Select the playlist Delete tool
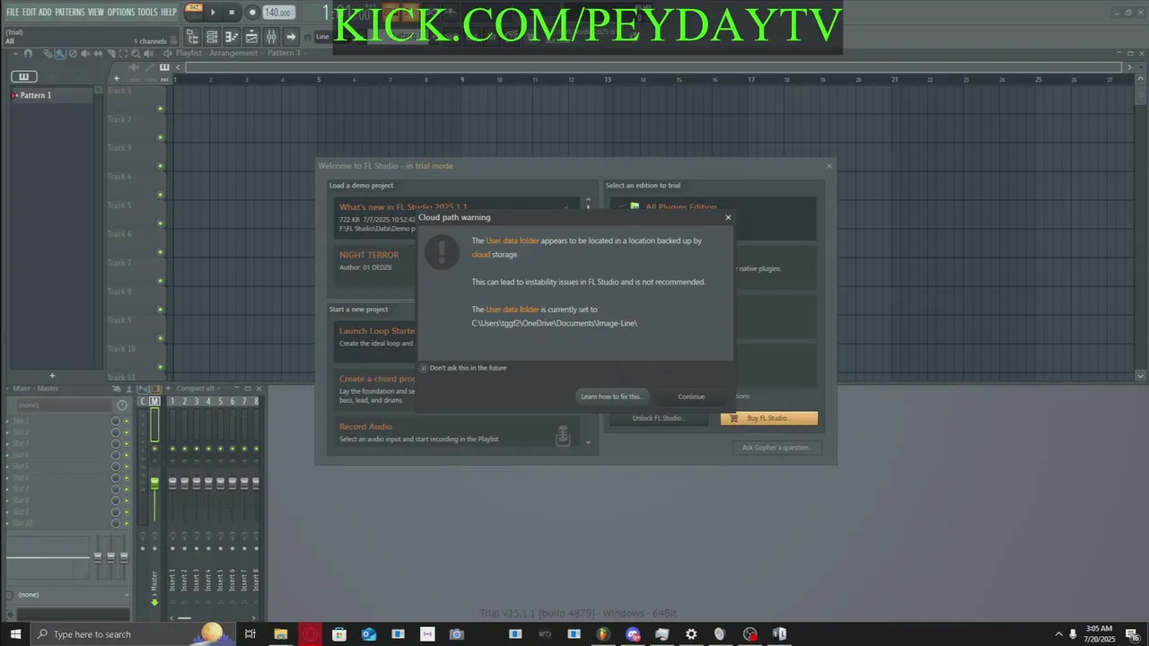This screenshot has width=1149, height=646. [71, 53]
